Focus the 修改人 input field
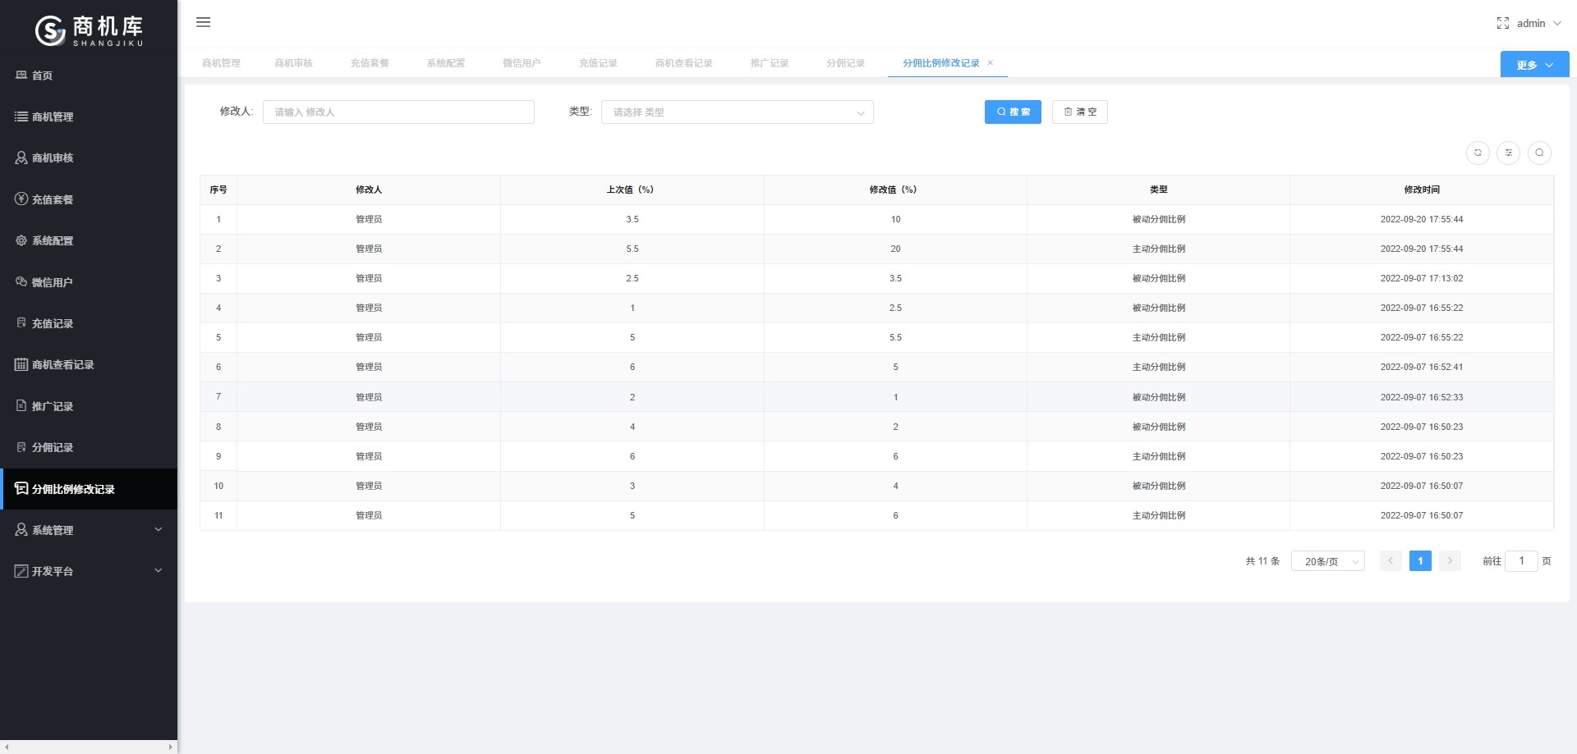The width and height of the screenshot is (1577, 754). tap(398, 112)
